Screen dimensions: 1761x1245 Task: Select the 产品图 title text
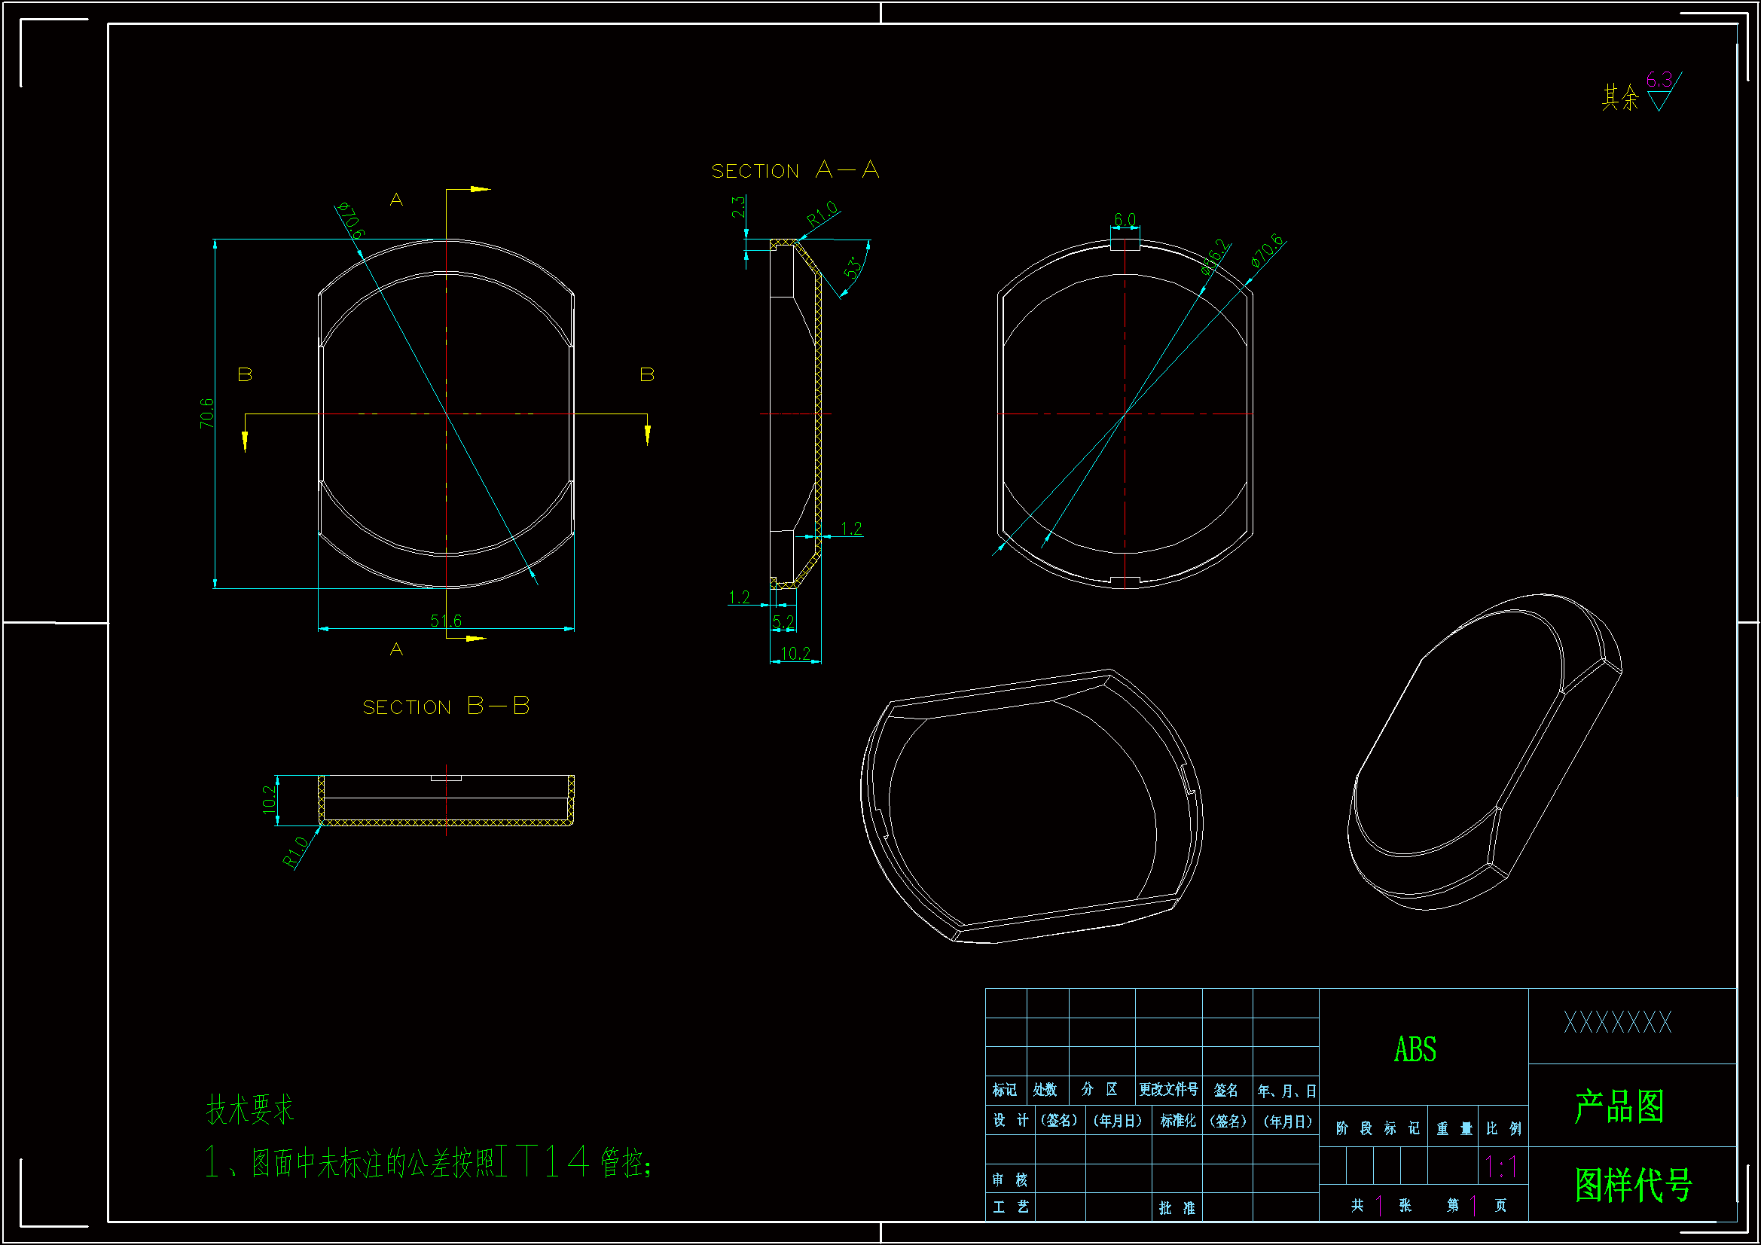(1619, 1106)
